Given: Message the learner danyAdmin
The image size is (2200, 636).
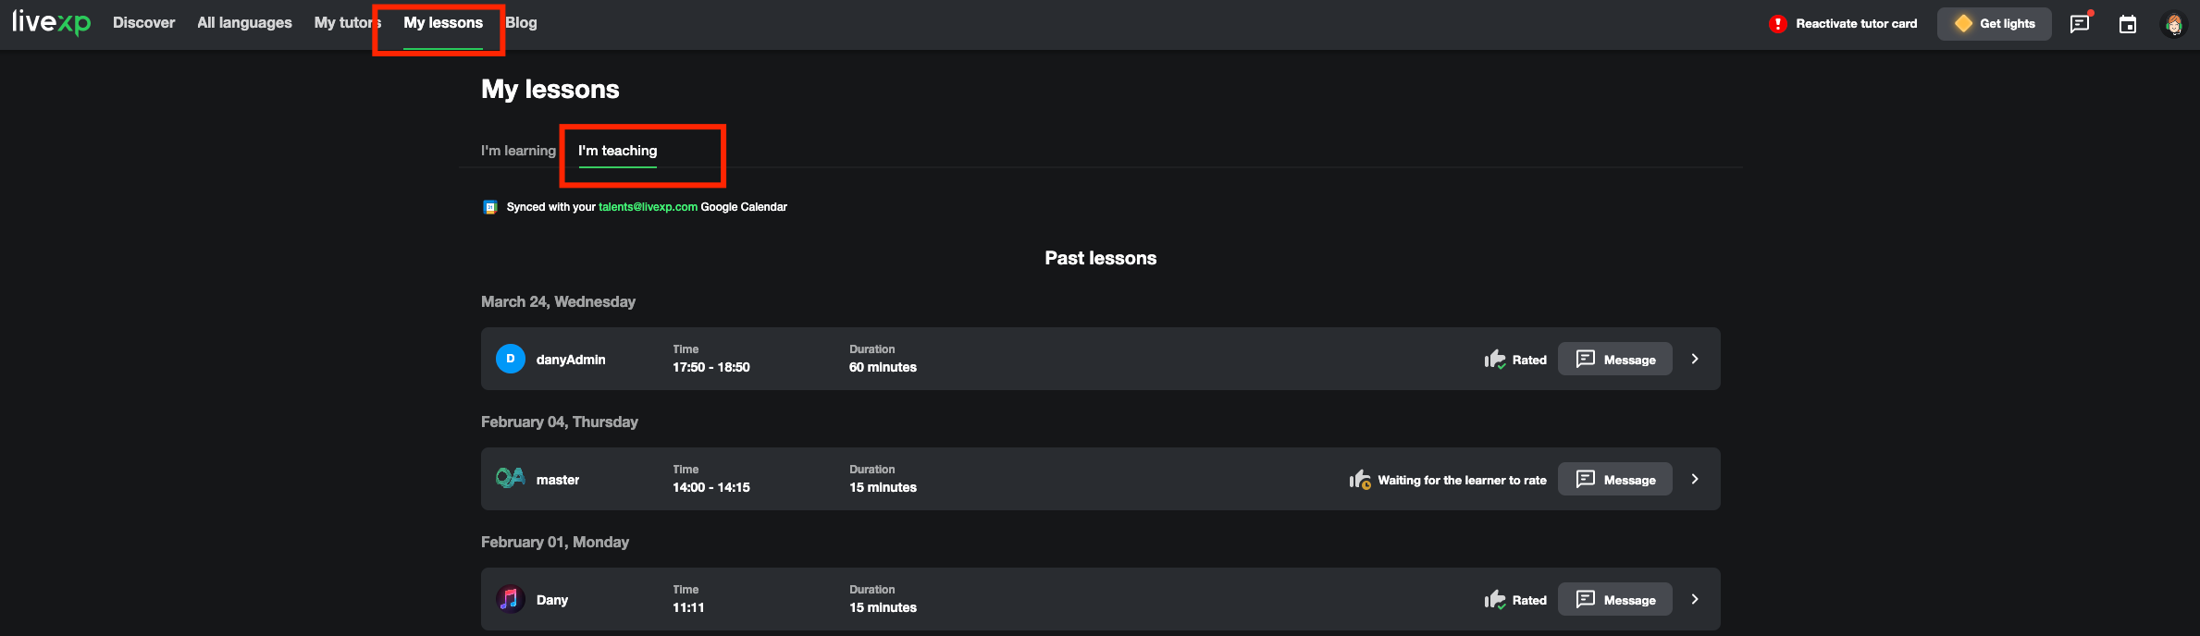Looking at the screenshot, I should coord(1615,360).
